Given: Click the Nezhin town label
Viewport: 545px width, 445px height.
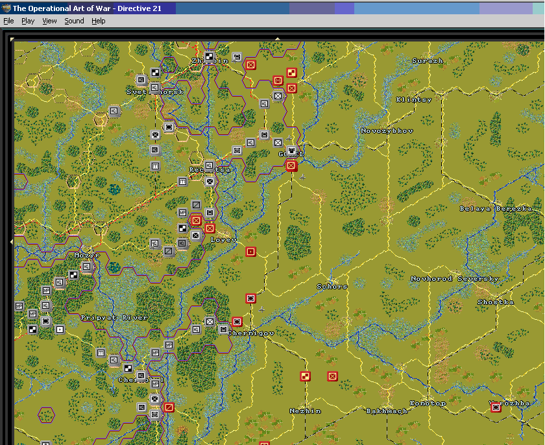Looking at the screenshot, I should tap(305, 411).
